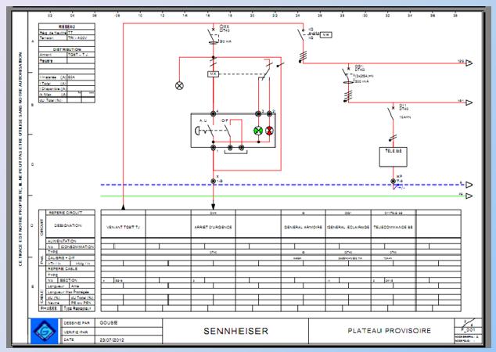Click the GENERAL ECLAIRAGE designation cell
This screenshot has width=496, height=352.
pyautogui.click(x=348, y=227)
